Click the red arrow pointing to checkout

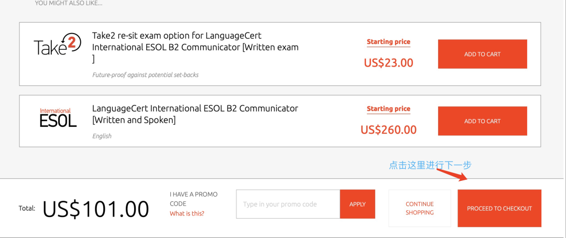tap(452, 175)
